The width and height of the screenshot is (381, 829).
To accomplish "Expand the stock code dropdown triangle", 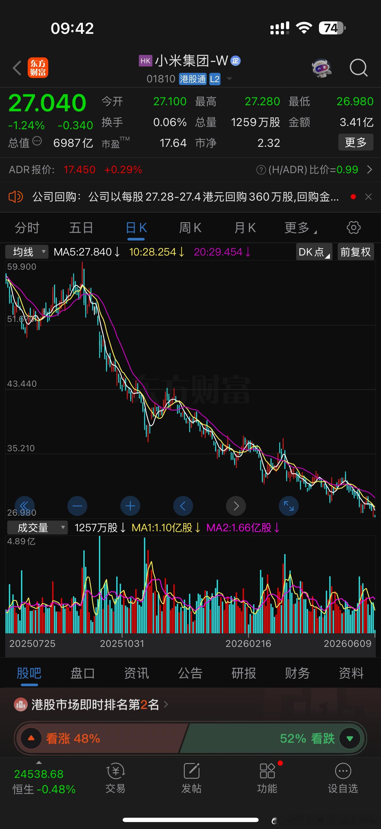I will coord(229,79).
